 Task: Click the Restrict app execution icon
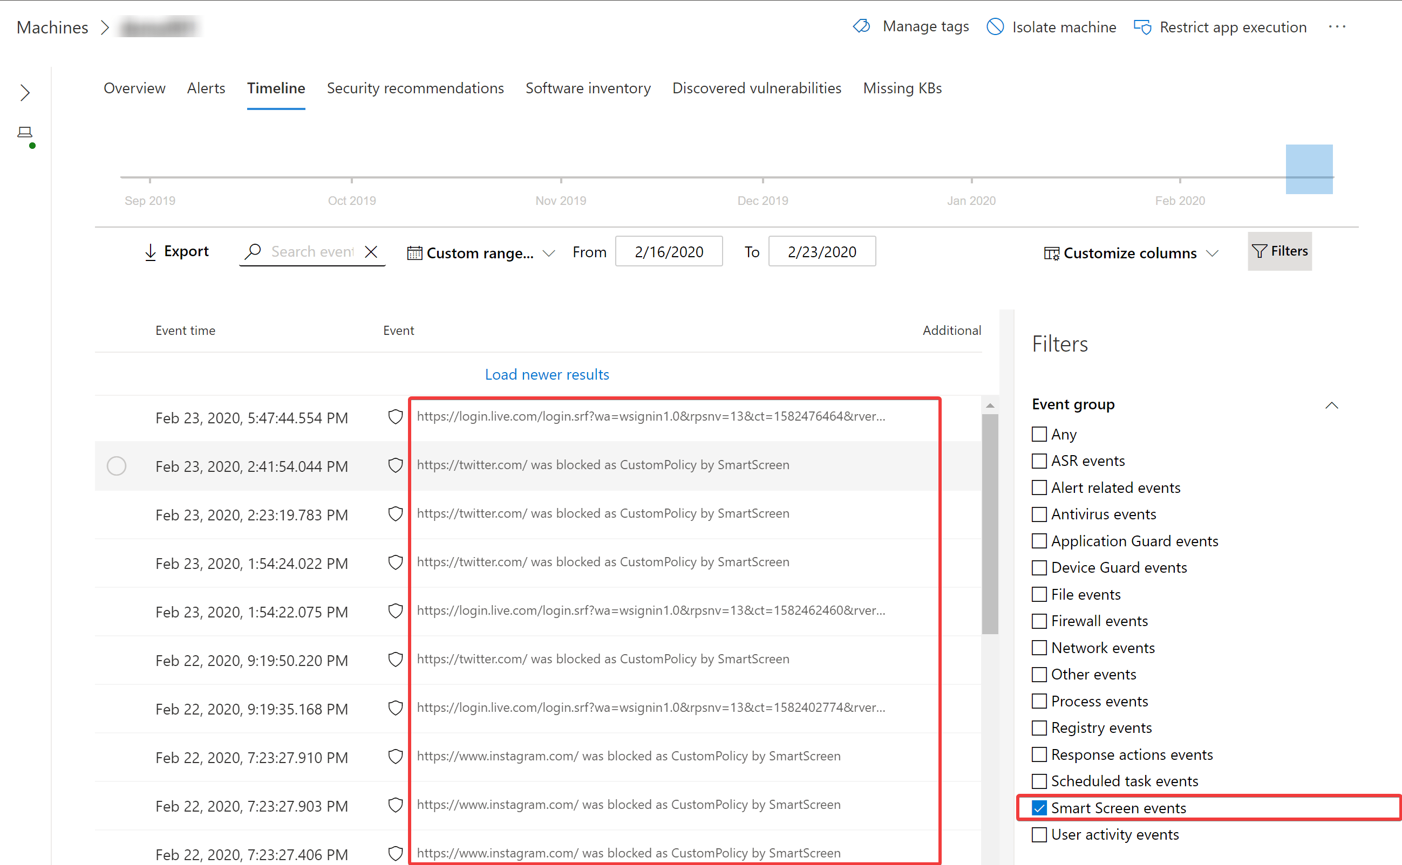coord(1142,27)
